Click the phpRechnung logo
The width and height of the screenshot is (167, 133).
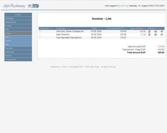click(14, 6)
